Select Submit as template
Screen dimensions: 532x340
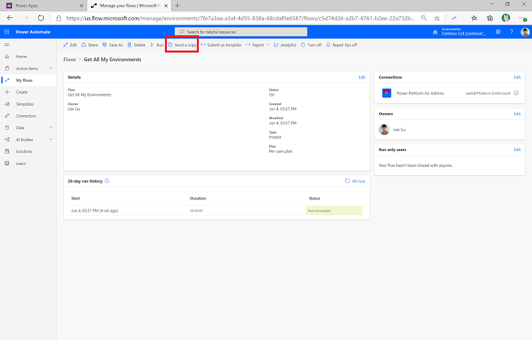[221, 45]
